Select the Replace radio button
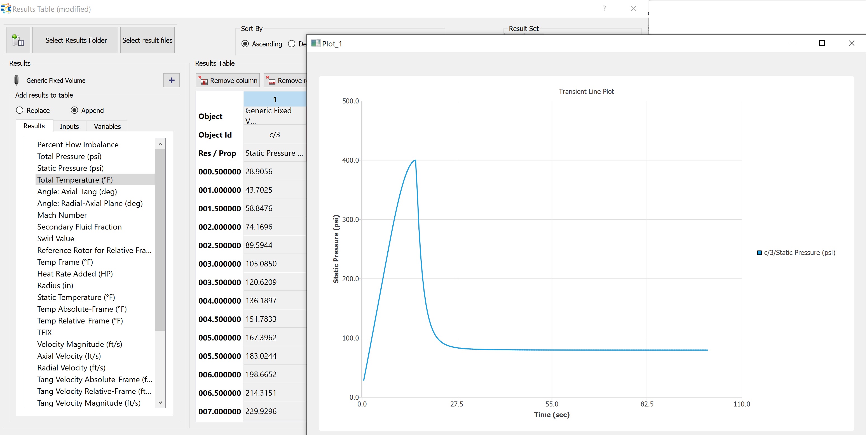The width and height of the screenshot is (867, 435). pyautogui.click(x=20, y=111)
